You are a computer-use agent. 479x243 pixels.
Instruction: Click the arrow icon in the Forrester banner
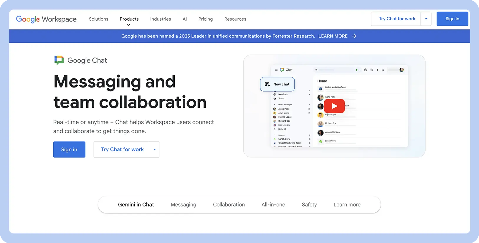pos(354,36)
